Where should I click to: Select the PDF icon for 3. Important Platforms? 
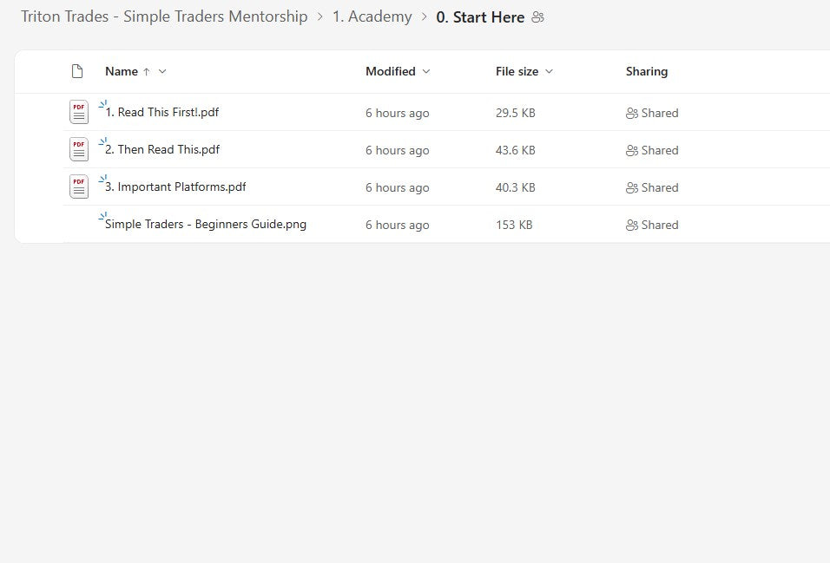(78, 187)
